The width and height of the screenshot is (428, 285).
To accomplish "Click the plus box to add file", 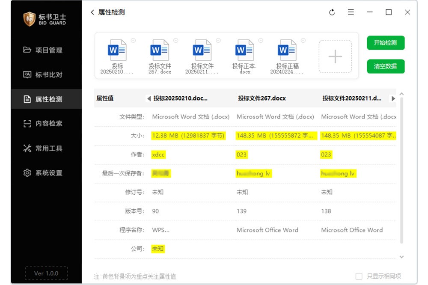I will pos(335,56).
